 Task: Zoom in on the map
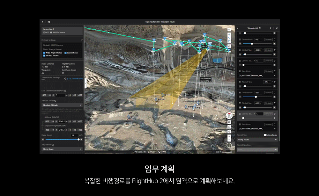coord(229,136)
